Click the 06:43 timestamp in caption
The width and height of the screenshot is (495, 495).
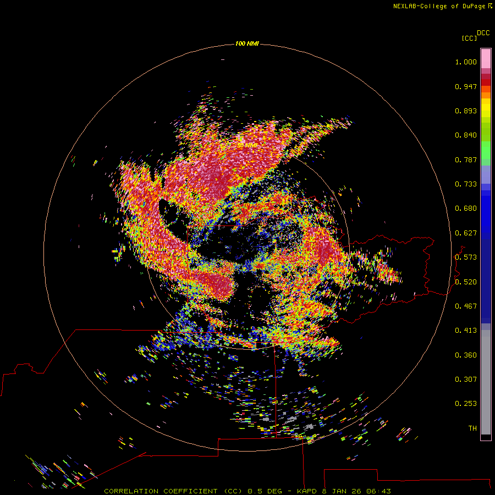tap(378, 491)
